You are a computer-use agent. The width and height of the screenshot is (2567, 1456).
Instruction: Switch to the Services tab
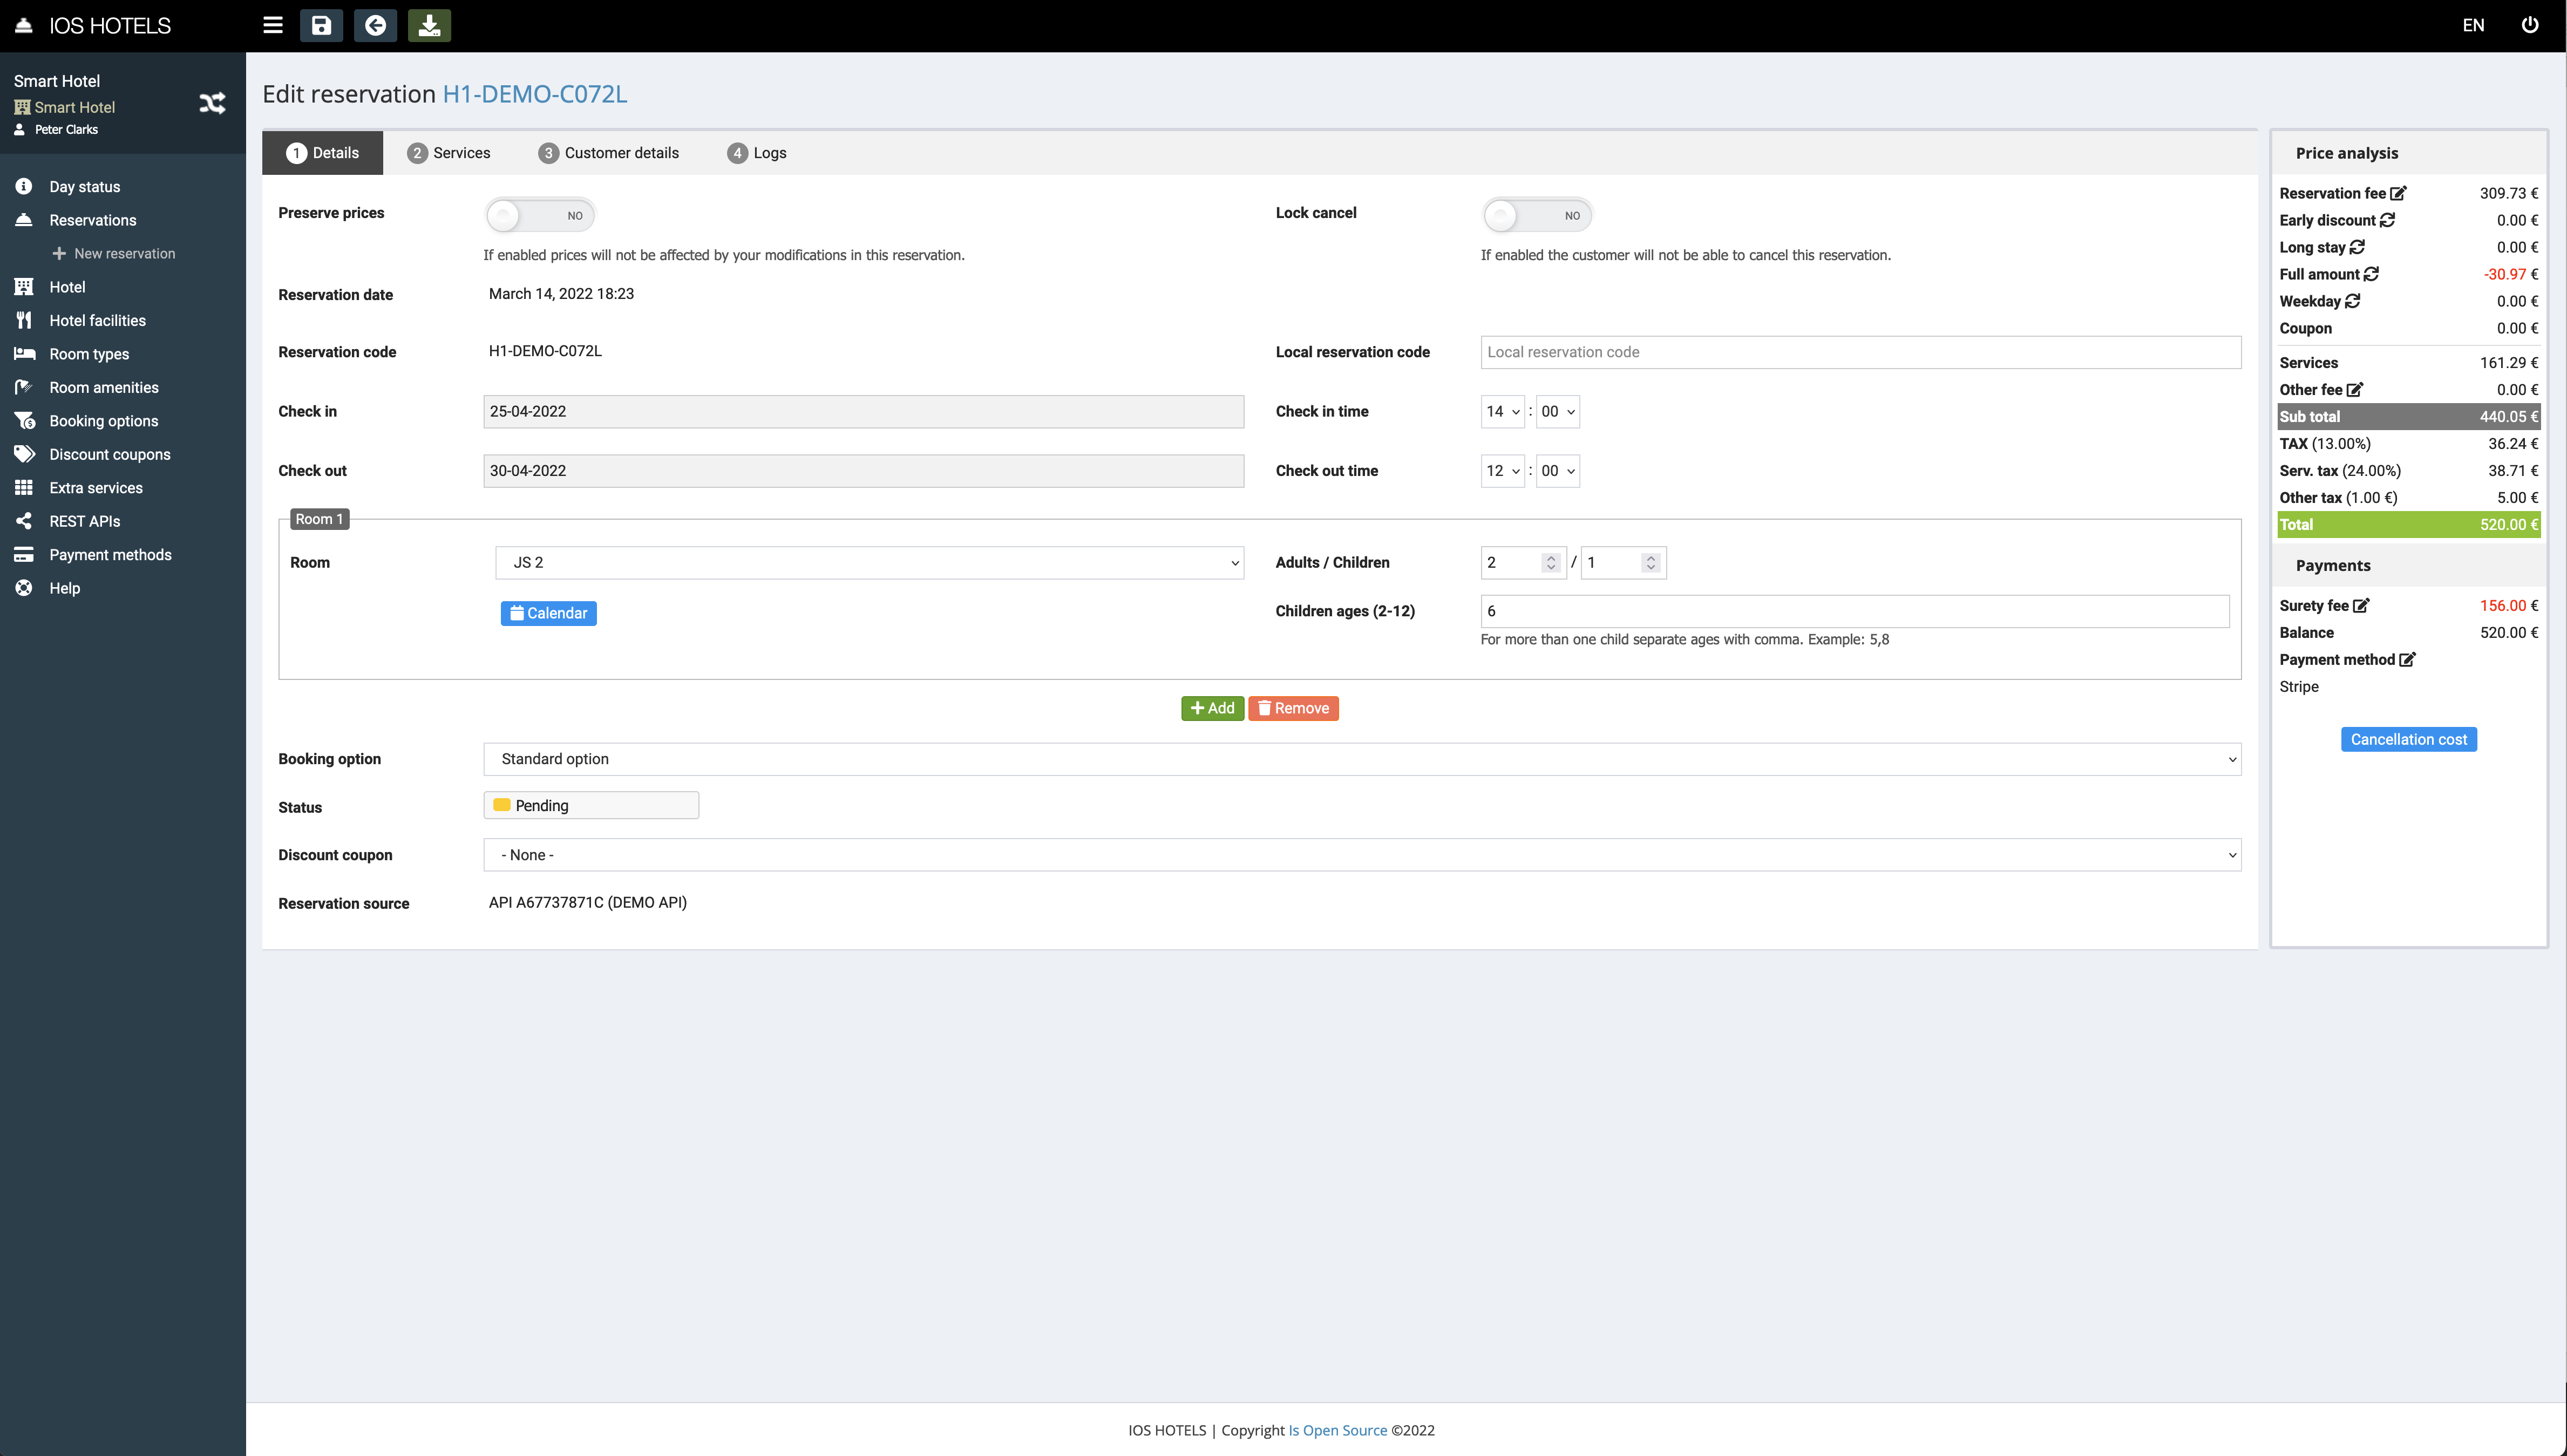pos(448,153)
